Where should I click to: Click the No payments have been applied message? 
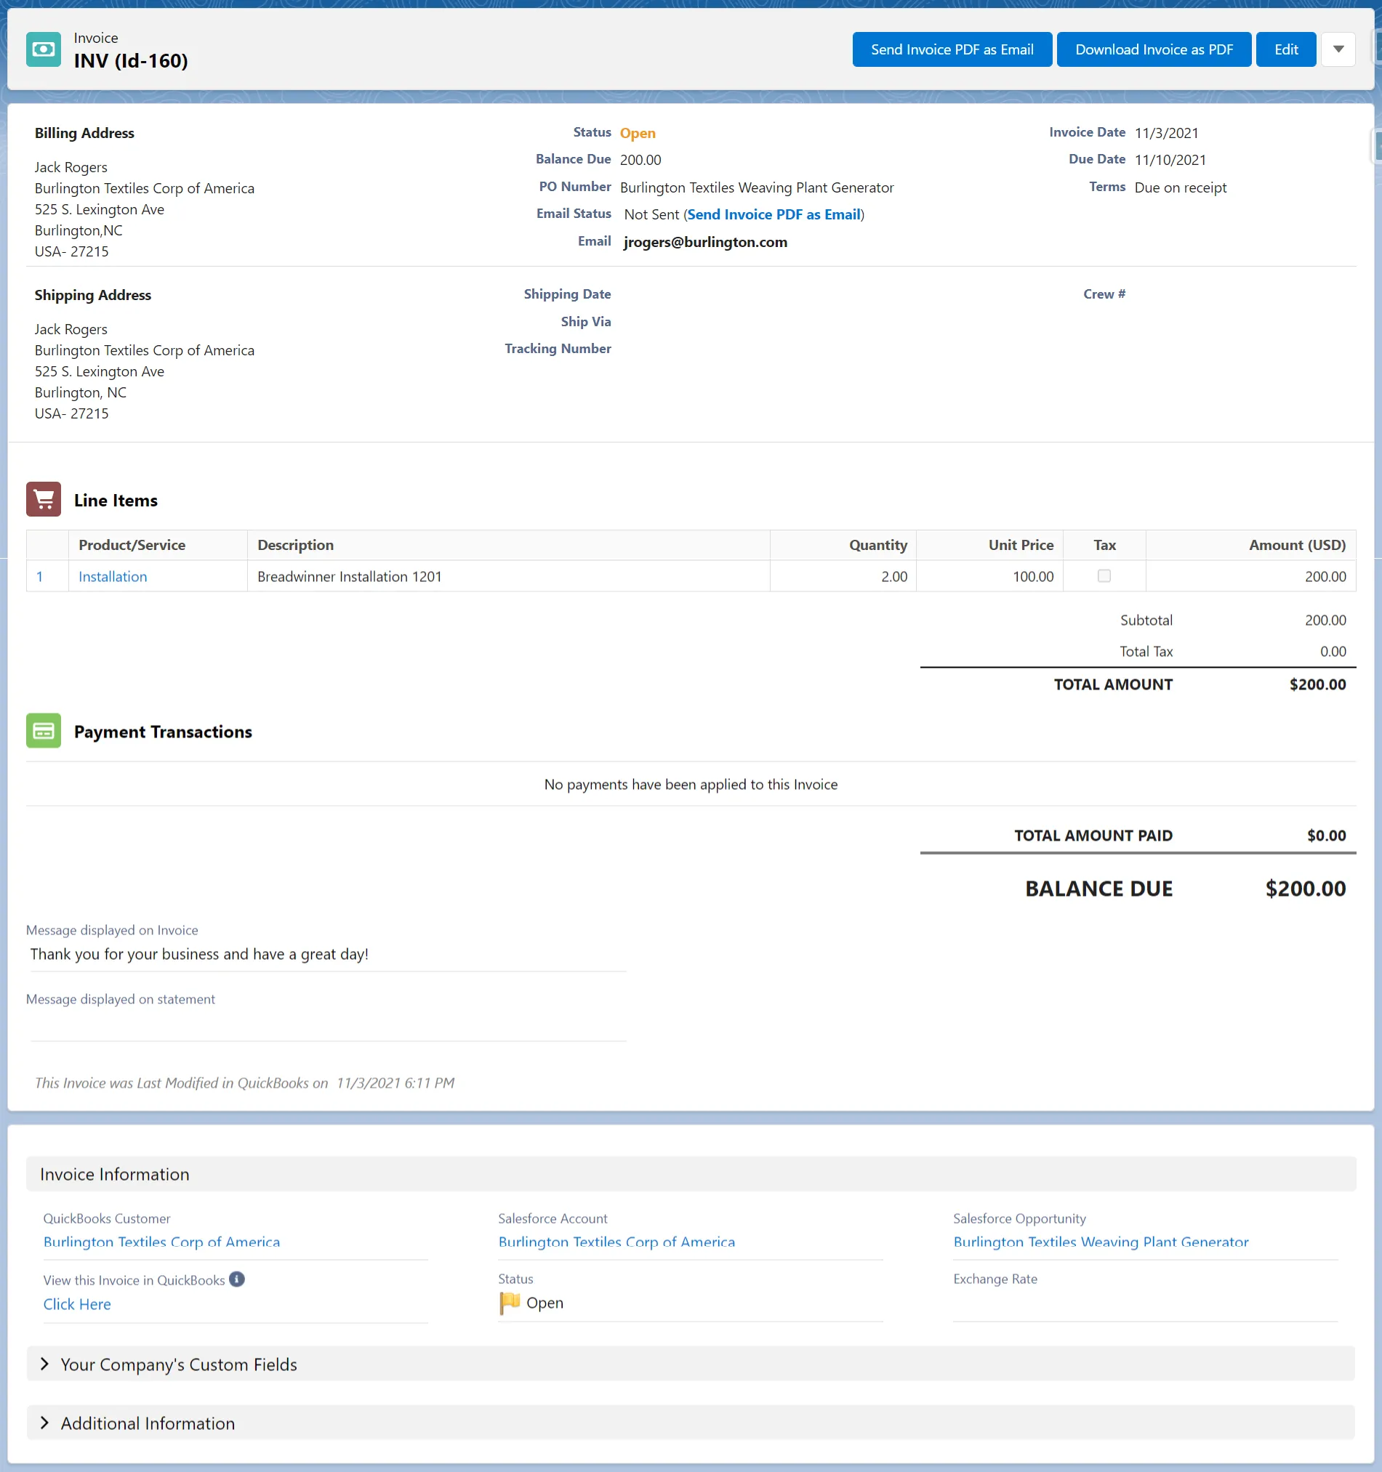tap(691, 785)
